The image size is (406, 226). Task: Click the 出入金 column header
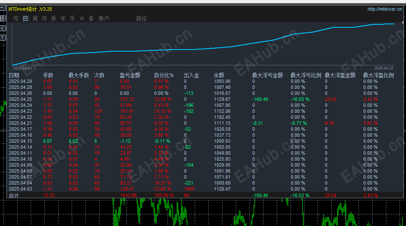191,76
